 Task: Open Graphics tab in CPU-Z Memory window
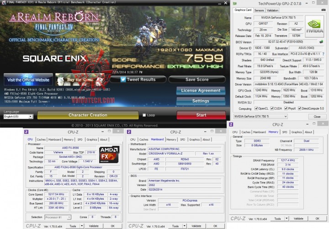(296, 132)
